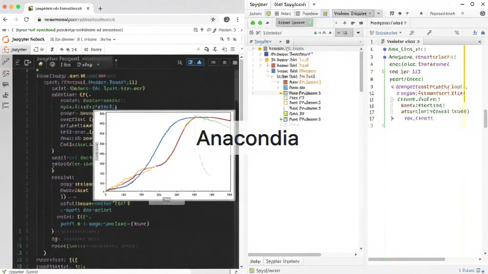Tick the checkbox on the Pvee F3 row
The image size is (488, 274).
[285, 98]
